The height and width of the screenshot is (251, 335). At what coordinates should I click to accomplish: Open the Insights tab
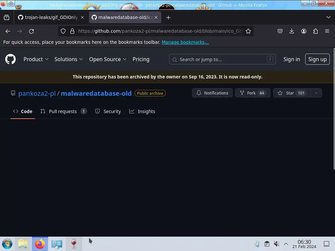[142, 111]
